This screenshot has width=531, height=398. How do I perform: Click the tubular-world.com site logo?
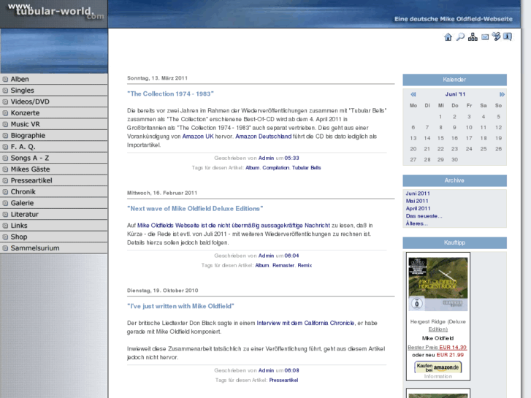coord(53,12)
